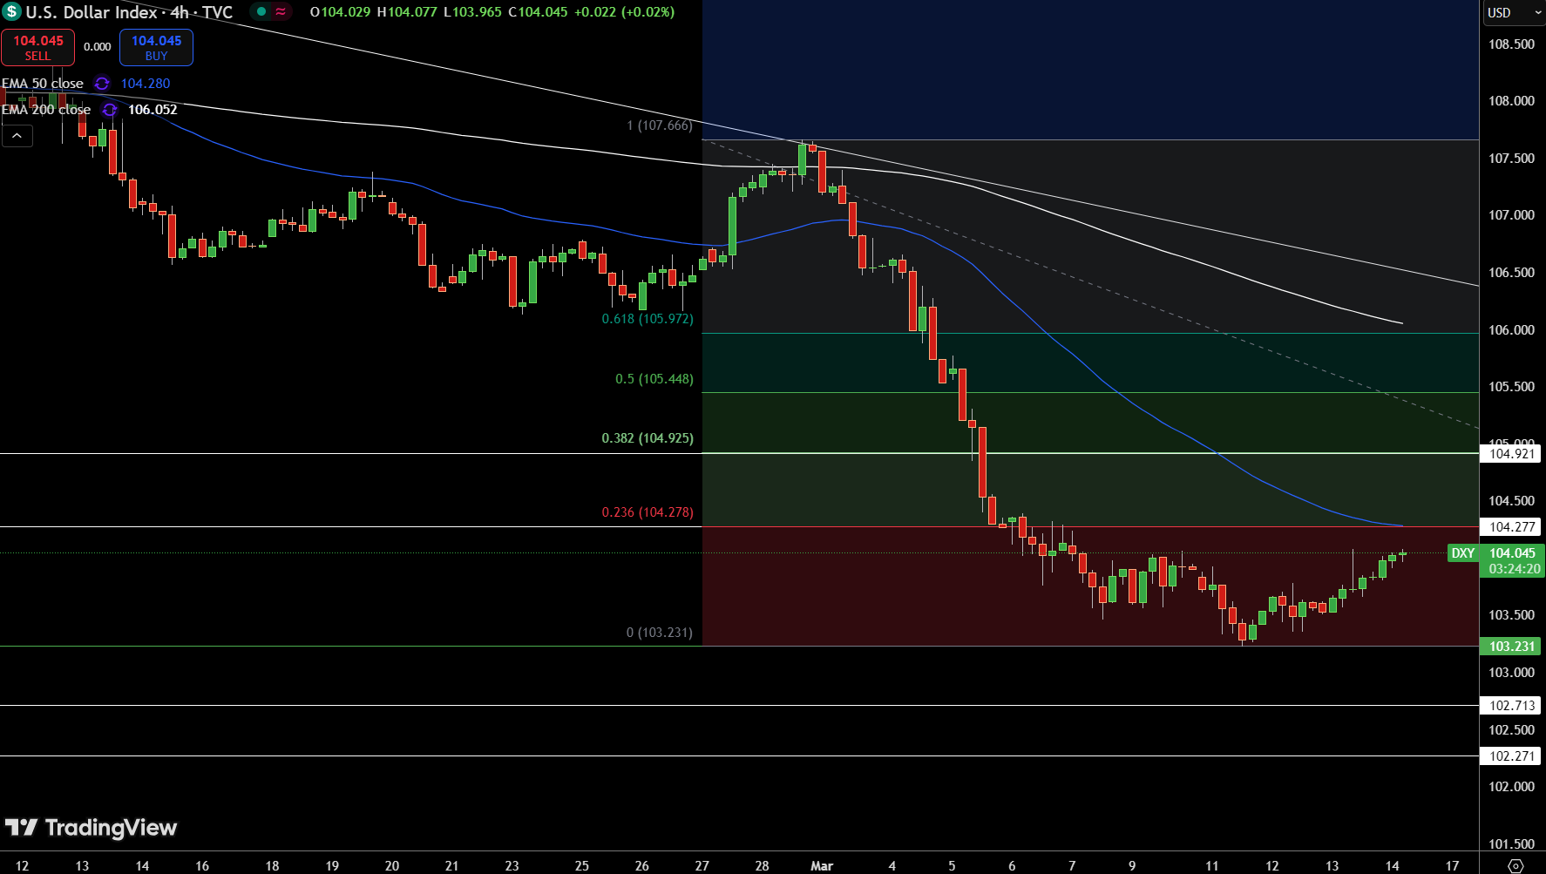
Task: Click the green market status dot
Action: click(261, 12)
